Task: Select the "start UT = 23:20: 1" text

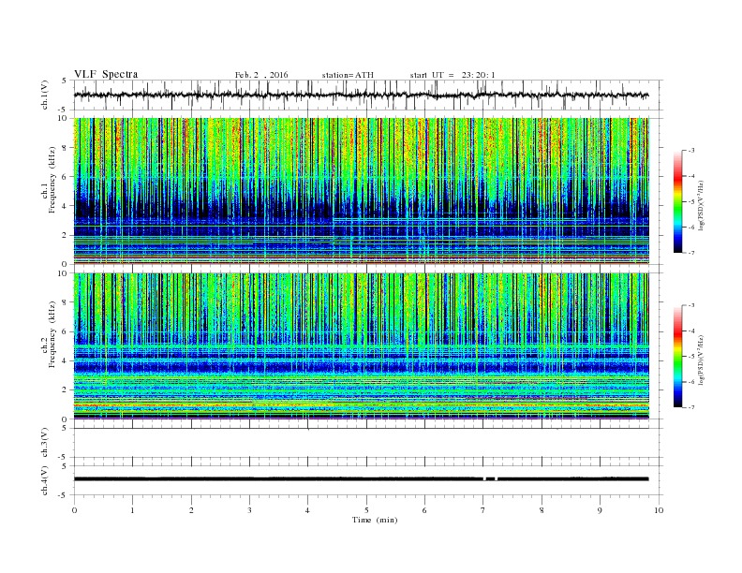Action: 453,75
